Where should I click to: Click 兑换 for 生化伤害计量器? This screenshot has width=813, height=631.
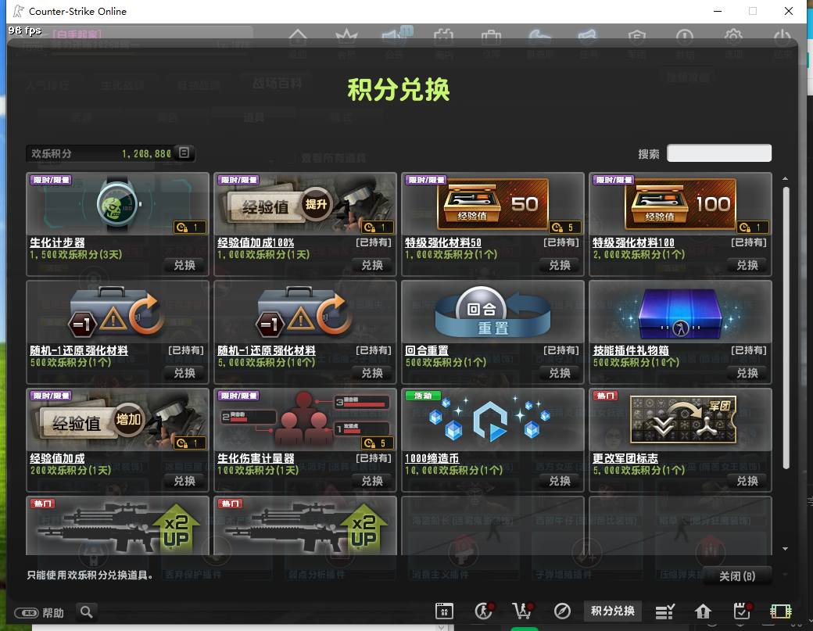coord(372,481)
